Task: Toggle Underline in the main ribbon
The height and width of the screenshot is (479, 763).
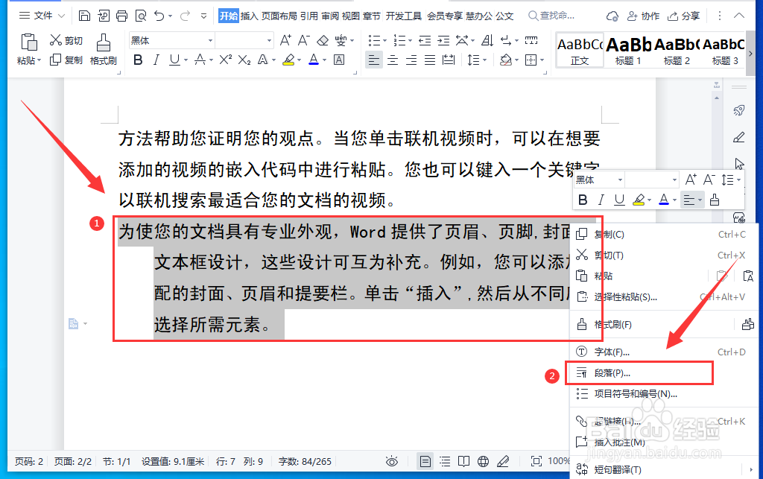Action: tap(174, 60)
